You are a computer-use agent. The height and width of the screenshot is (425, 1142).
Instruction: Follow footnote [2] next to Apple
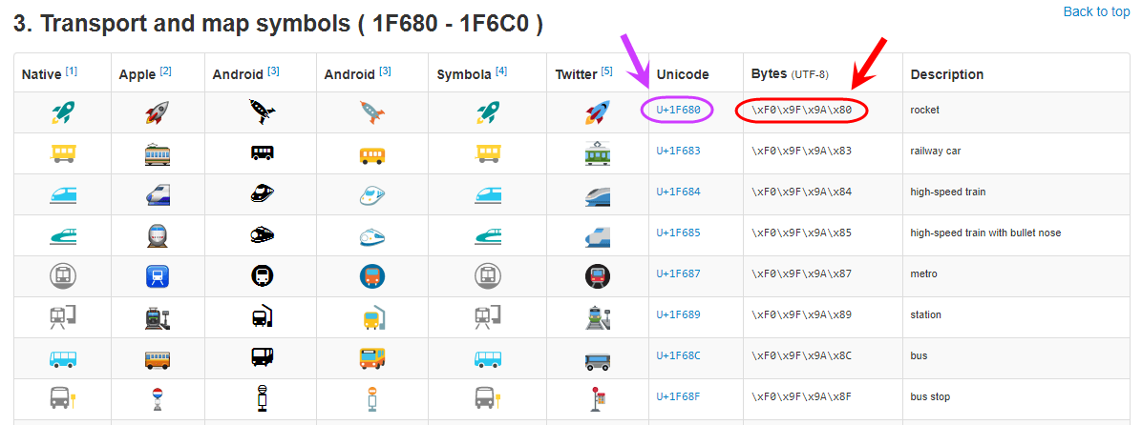pyautogui.click(x=166, y=71)
